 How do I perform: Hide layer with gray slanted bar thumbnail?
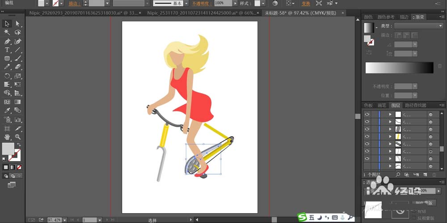coord(367,129)
